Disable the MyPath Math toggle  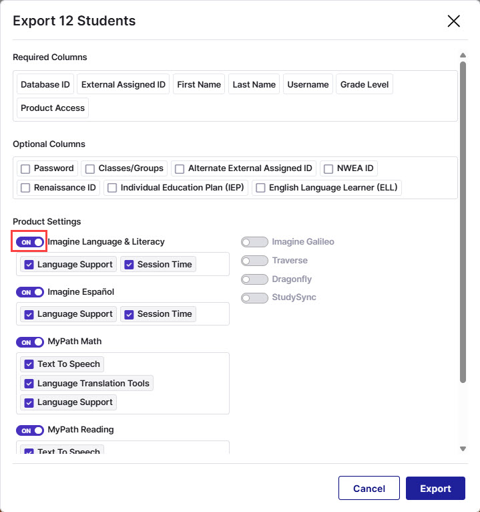click(29, 342)
